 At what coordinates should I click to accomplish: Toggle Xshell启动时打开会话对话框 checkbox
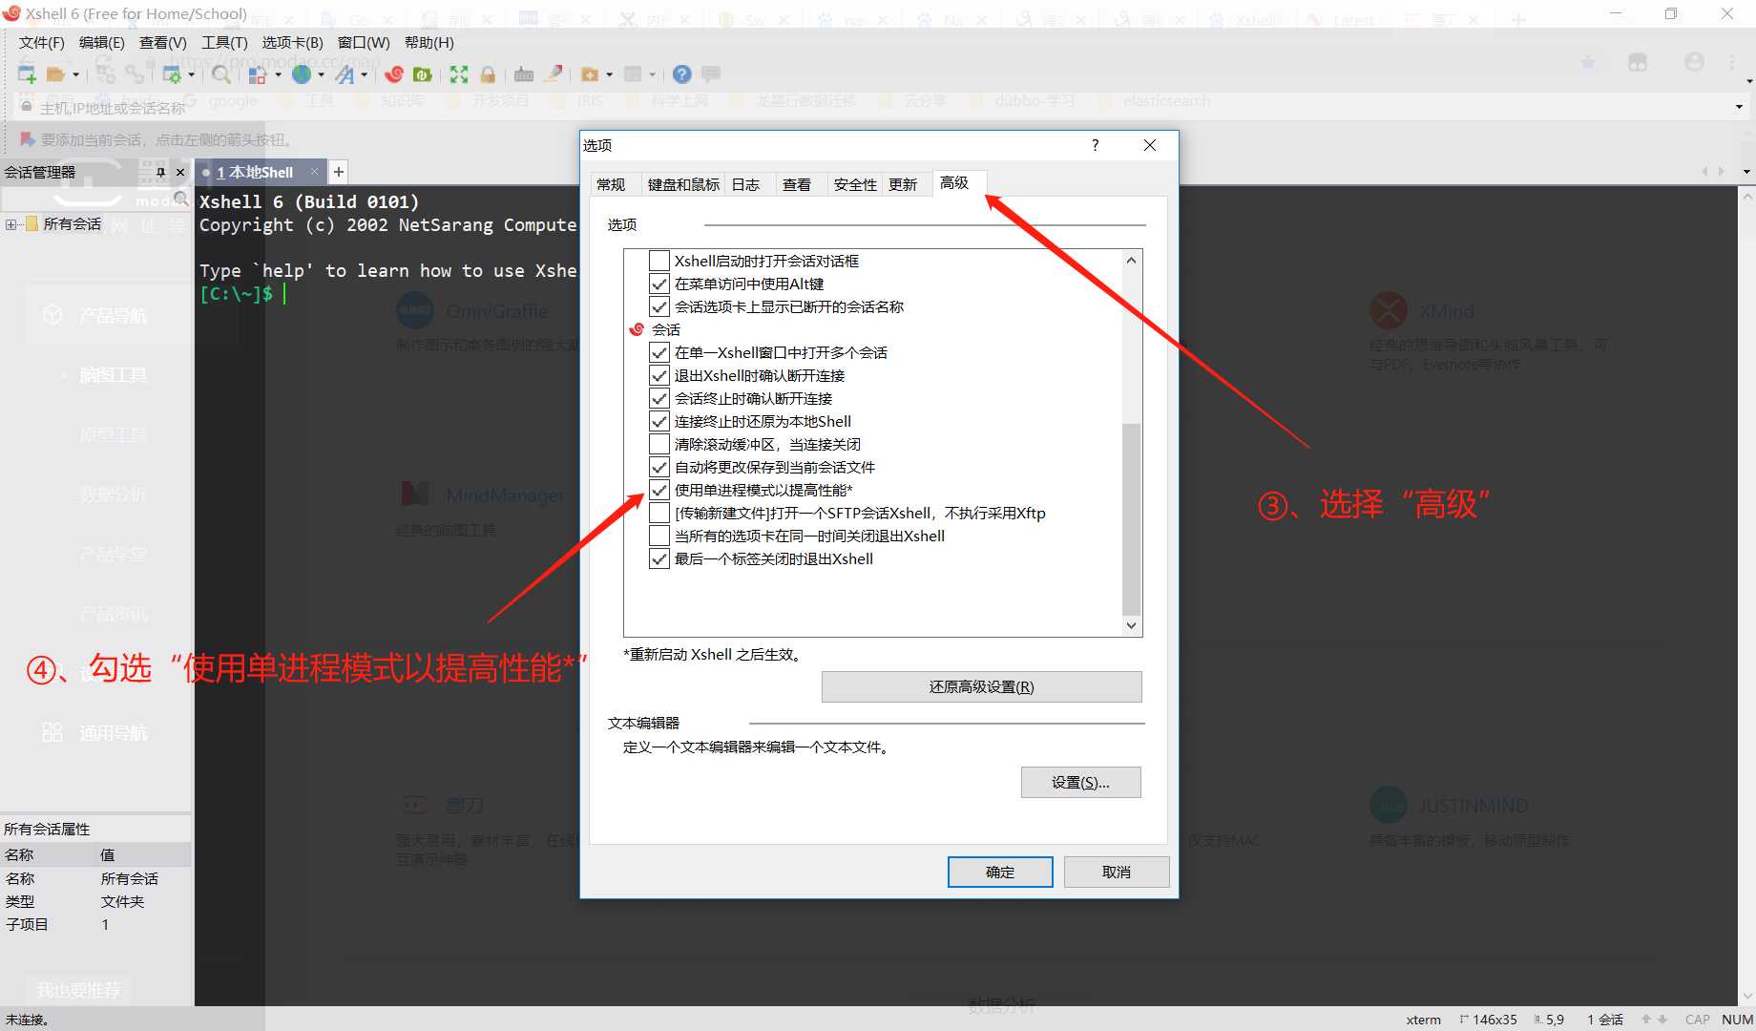point(658,261)
